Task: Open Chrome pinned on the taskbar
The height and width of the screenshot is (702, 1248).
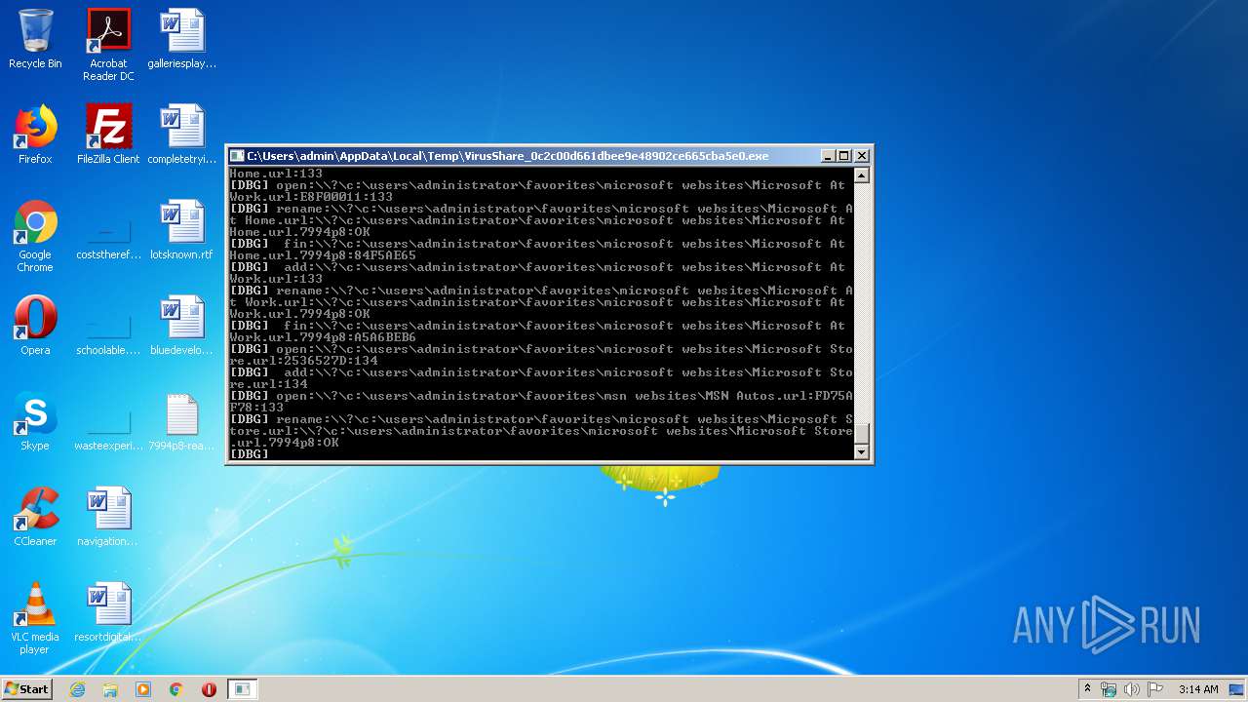Action: 176,689
